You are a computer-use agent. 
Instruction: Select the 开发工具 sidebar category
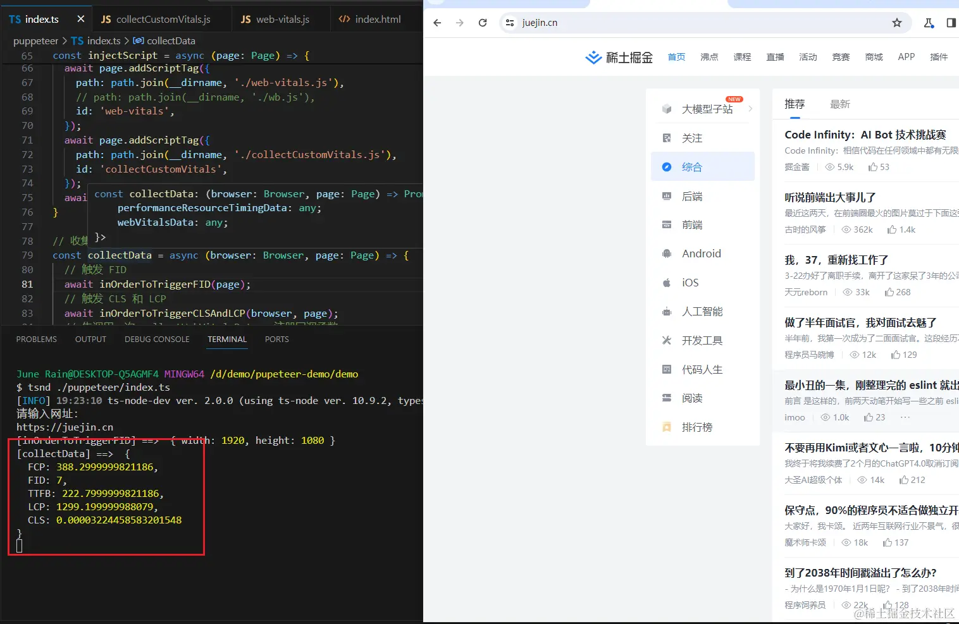coord(703,340)
